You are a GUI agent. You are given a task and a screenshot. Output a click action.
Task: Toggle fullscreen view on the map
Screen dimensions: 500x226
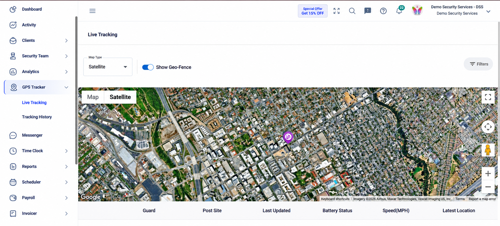tap(488, 97)
